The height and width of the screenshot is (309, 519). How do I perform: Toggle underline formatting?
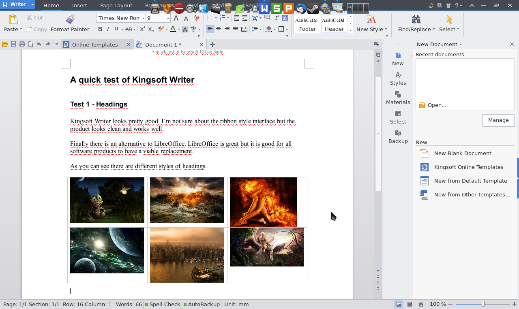(x=116, y=29)
